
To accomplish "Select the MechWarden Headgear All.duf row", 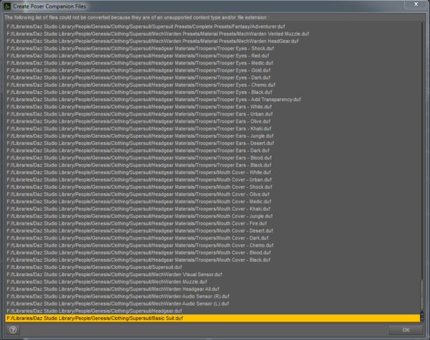I will [213, 289].
